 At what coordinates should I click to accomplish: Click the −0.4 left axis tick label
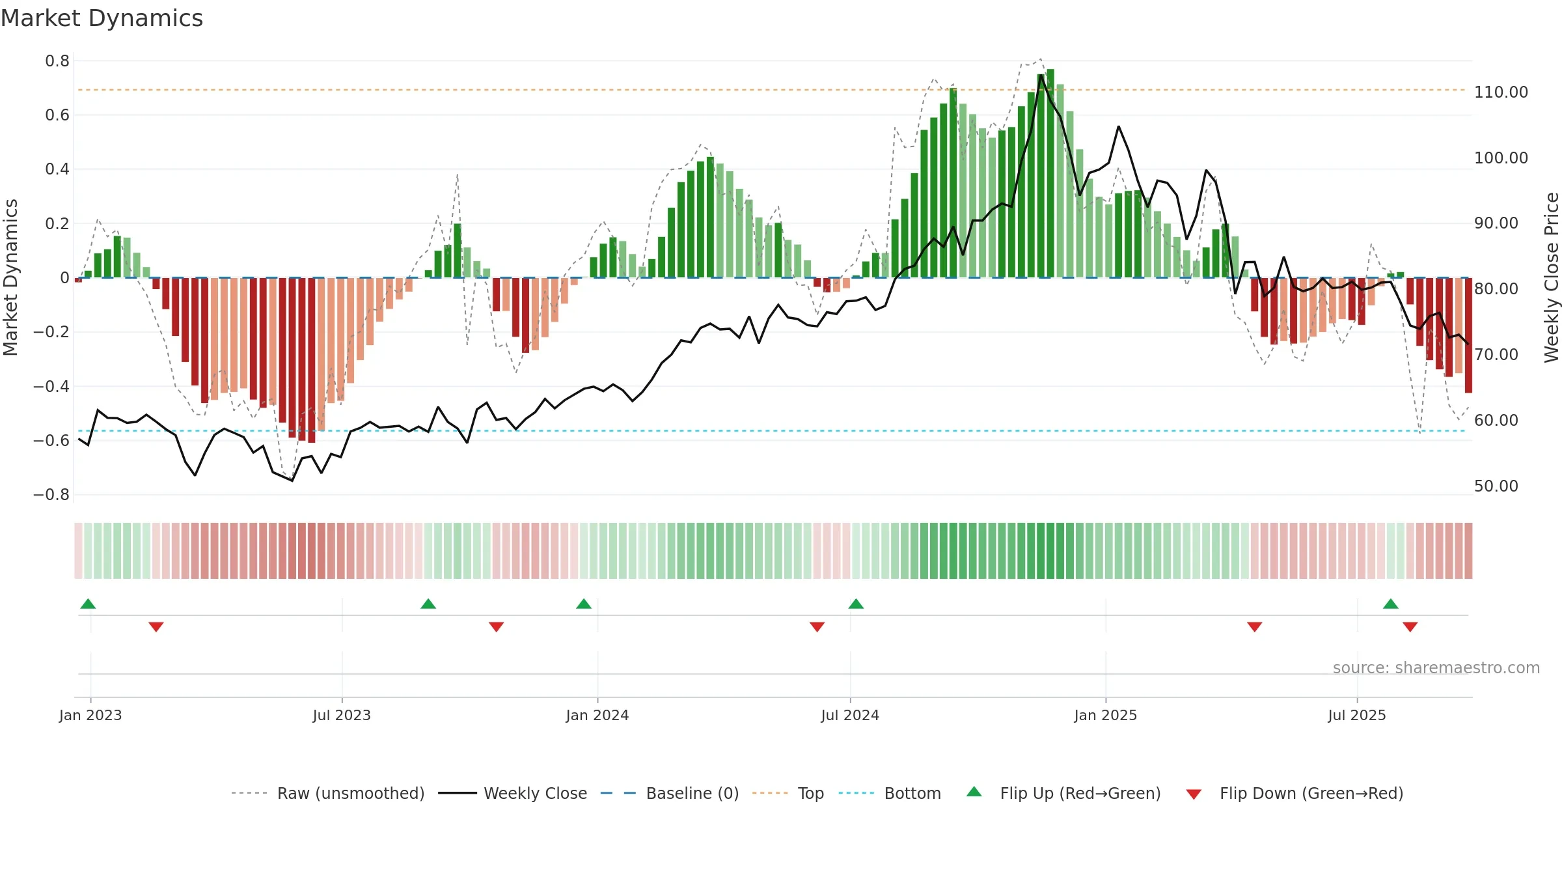pos(51,387)
